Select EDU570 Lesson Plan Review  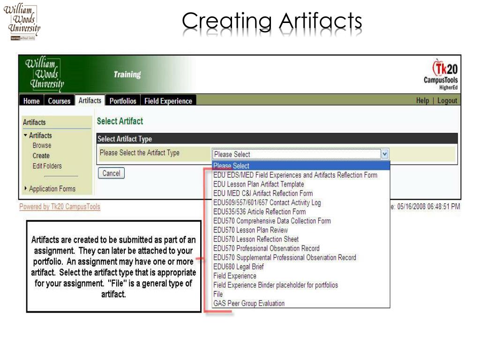click(x=301, y=230)
